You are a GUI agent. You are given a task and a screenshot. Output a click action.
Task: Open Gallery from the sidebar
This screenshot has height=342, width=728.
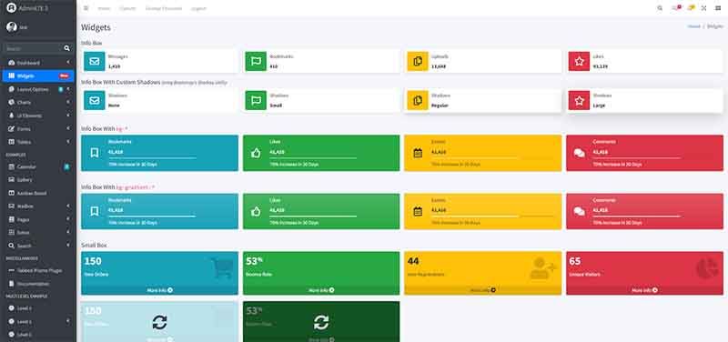click(38, 179)
